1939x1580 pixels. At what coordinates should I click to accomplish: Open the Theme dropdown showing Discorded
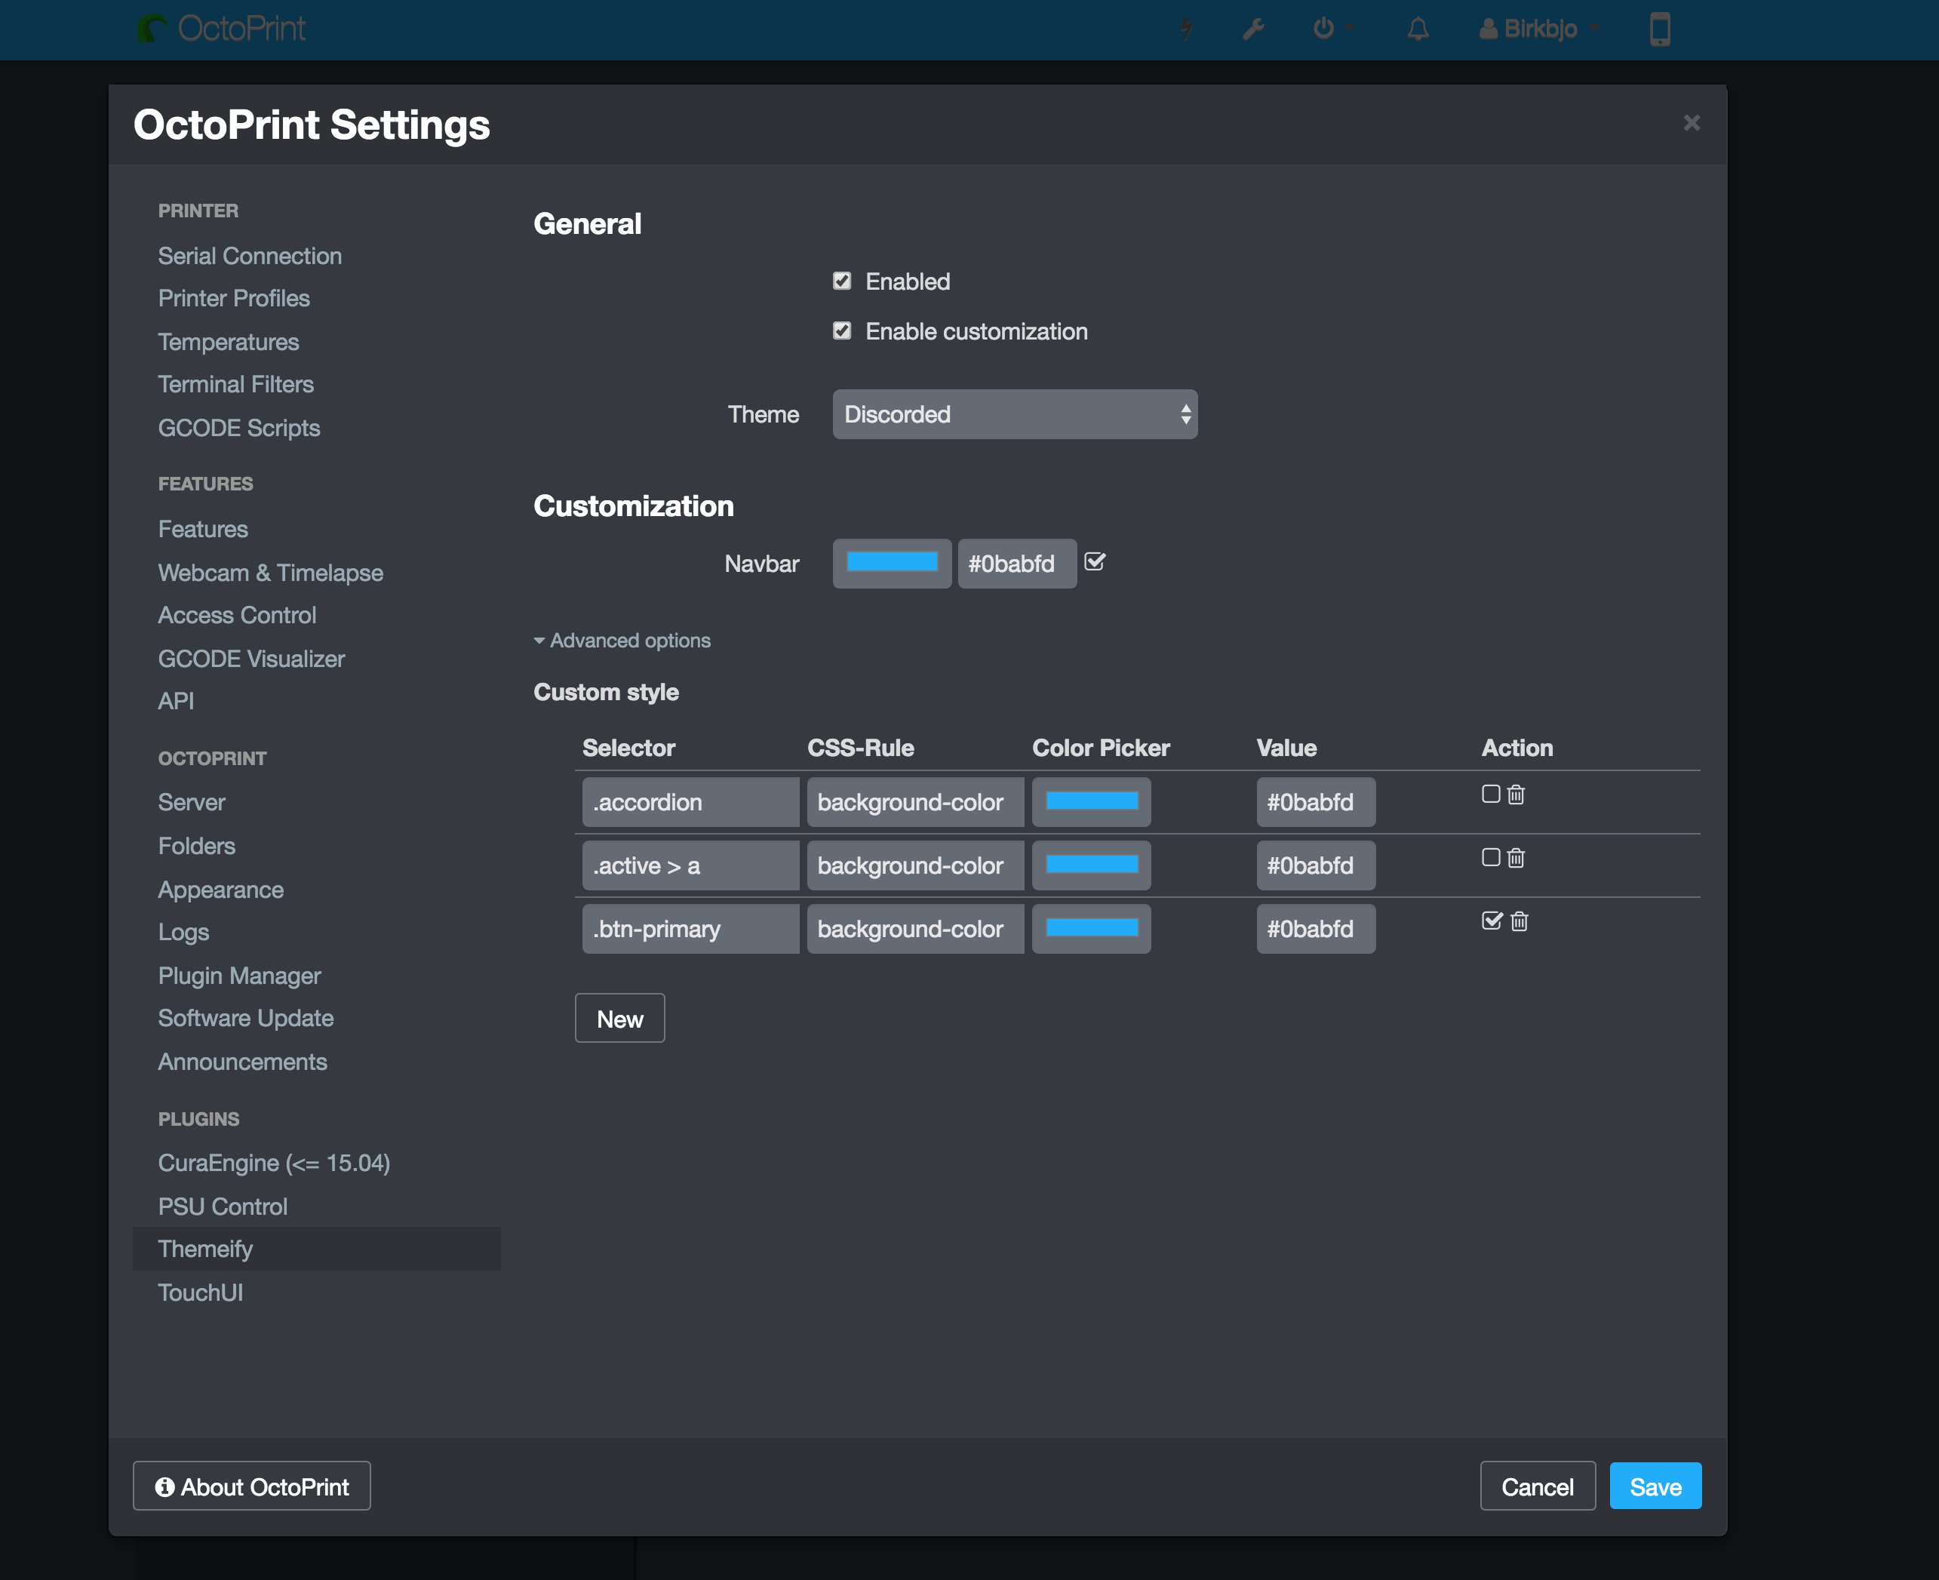point(1015,414)
